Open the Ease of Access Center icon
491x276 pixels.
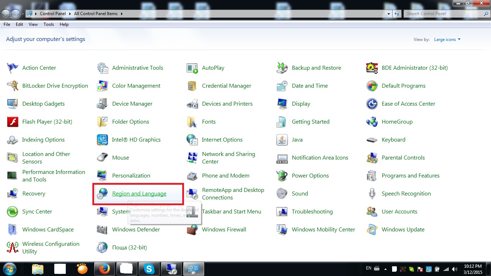point(372,103)
